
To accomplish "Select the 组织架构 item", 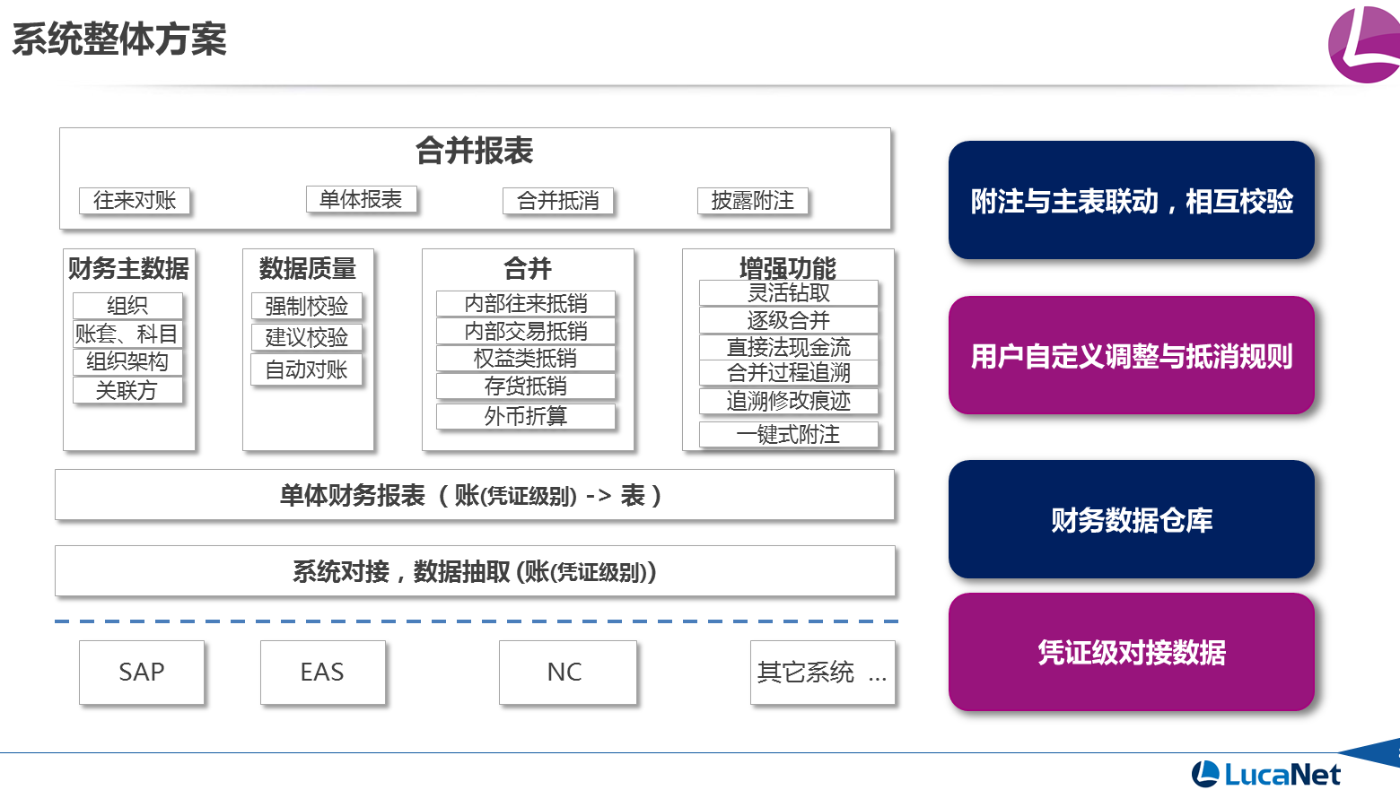I will [x=127, y=361].
